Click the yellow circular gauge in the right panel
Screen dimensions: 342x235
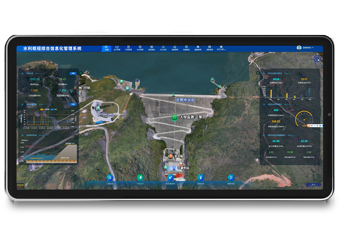[304, 119]
